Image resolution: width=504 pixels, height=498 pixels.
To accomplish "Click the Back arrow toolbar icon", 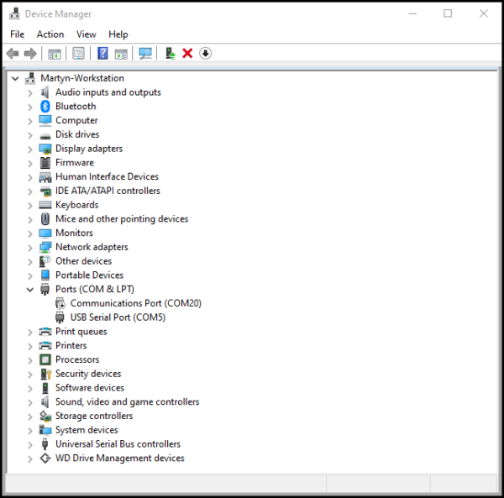I will [x=13, y=54].
